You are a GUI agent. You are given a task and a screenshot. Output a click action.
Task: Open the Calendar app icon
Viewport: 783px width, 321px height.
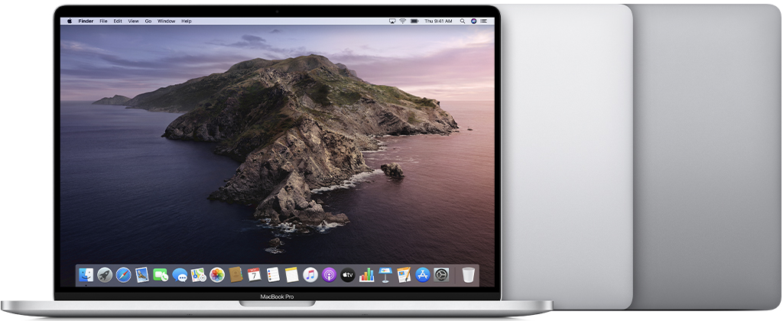(254, 274)
